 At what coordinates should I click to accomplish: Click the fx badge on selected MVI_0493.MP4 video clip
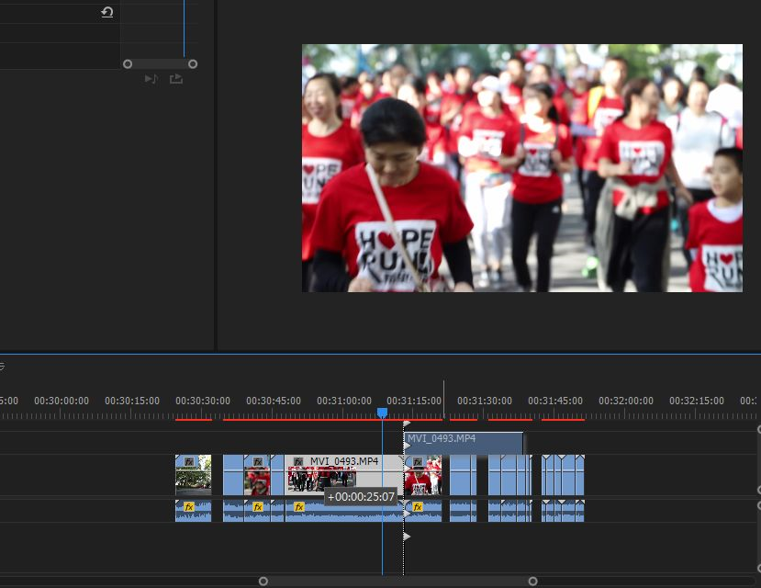(298, 461)
